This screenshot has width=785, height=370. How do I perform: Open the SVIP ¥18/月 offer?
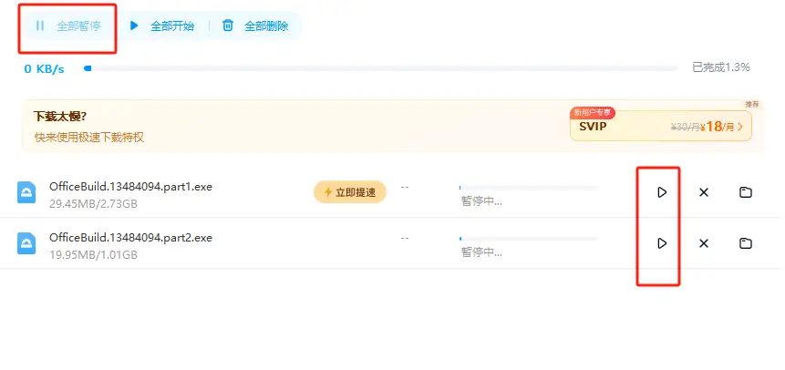point(660,126)
